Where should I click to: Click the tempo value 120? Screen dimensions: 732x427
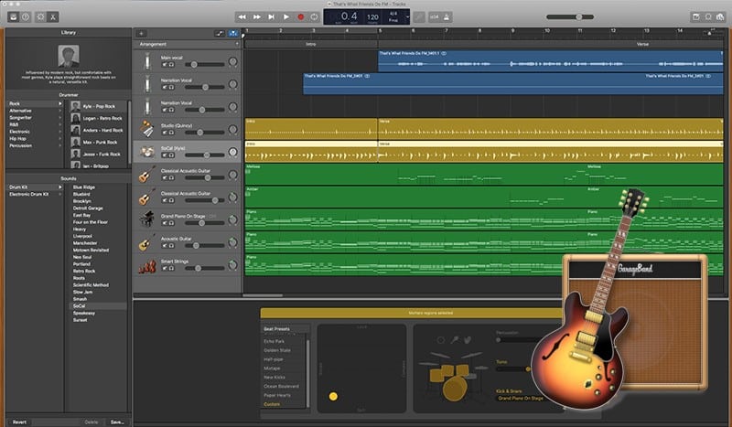click(372, 16)
